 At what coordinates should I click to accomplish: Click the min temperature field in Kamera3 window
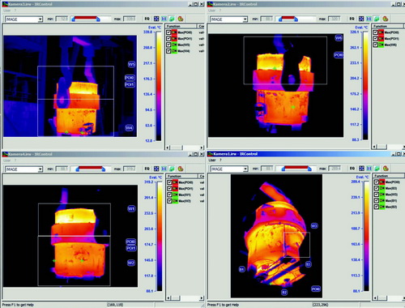(x=62, y=19)
